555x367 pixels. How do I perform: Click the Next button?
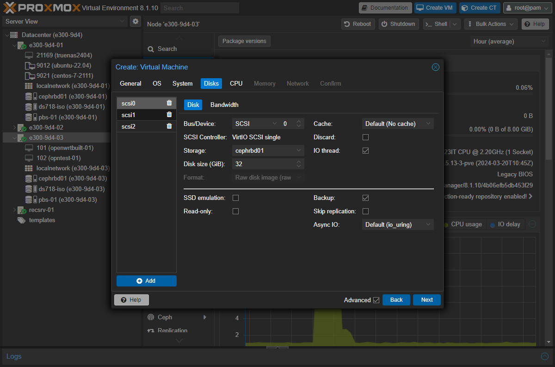click(427, 300)
